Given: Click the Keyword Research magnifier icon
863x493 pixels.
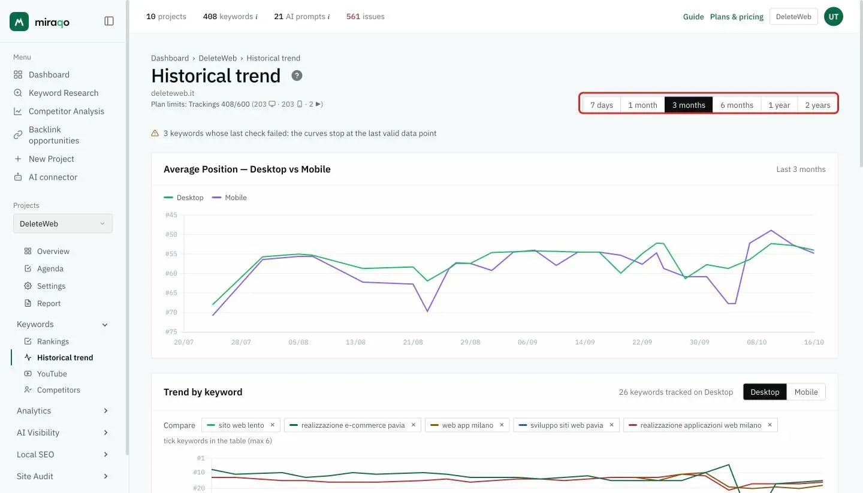Looking at the screenshot, I should click(x=18, y=93).
